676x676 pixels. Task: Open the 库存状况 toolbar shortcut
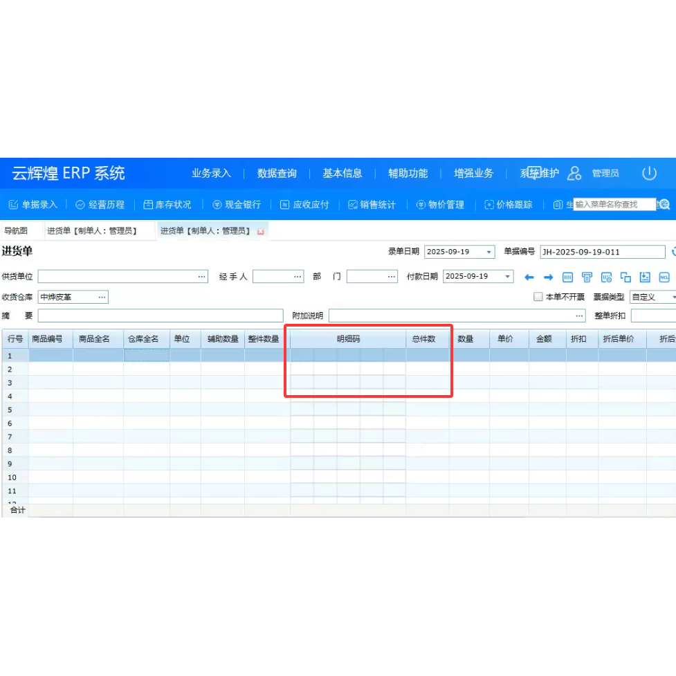(x=167, y=204)
